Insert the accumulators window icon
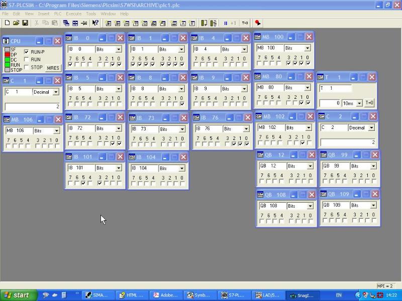Screen dimensions: 402x301 183,24
